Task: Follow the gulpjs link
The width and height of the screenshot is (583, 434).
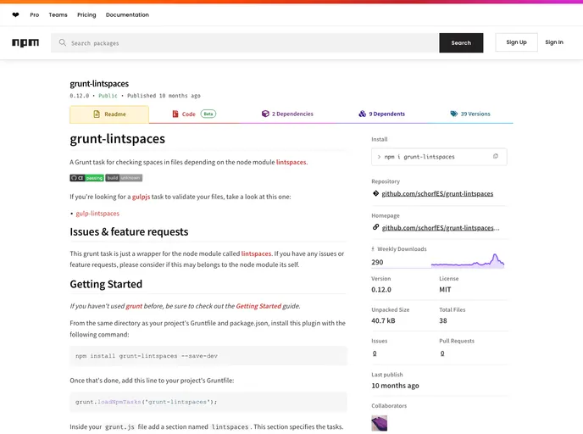Action: tap(141, 197)
